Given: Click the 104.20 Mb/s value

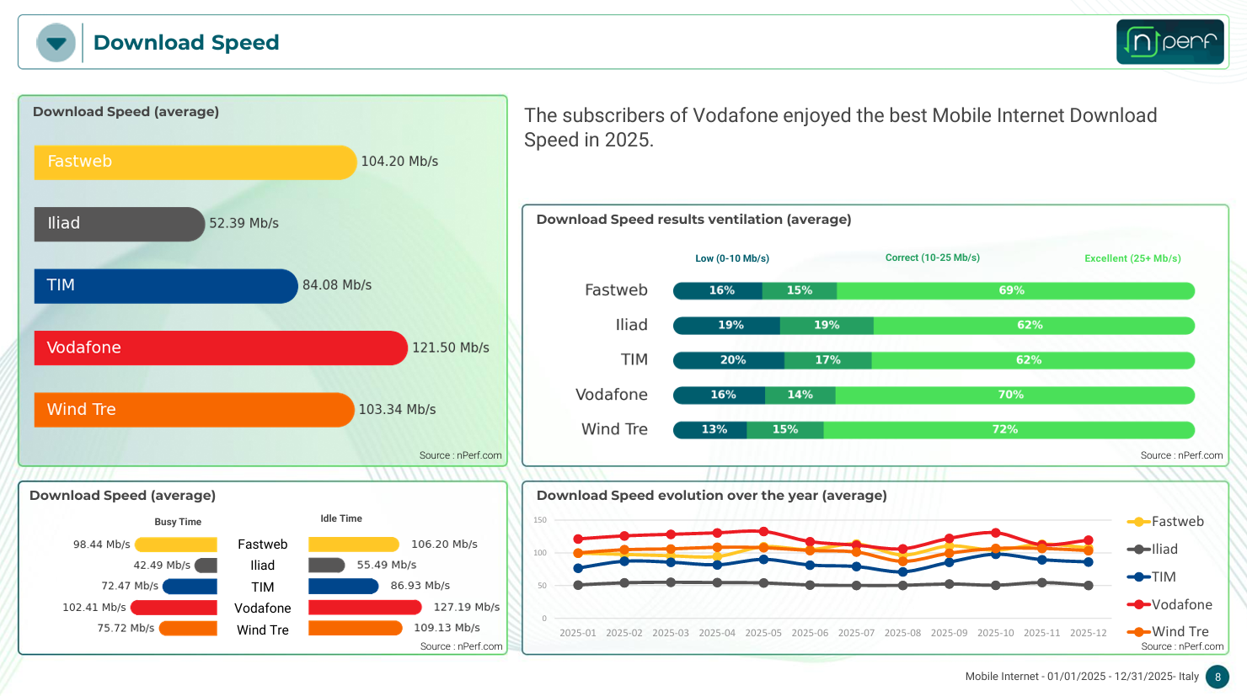Looking at the screenshot, I should pyautogui.click(x=399, y=162).
